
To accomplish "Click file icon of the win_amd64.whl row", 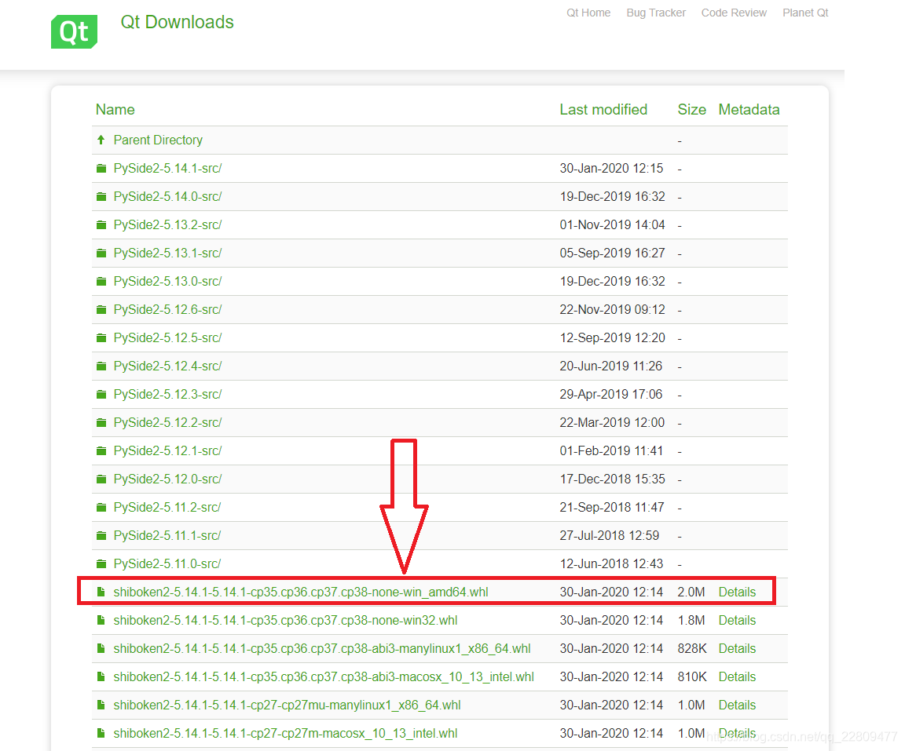I will (x=101, y=592).
